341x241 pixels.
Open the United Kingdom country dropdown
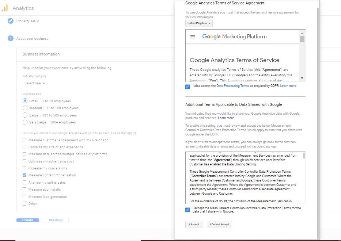point(199,23)
